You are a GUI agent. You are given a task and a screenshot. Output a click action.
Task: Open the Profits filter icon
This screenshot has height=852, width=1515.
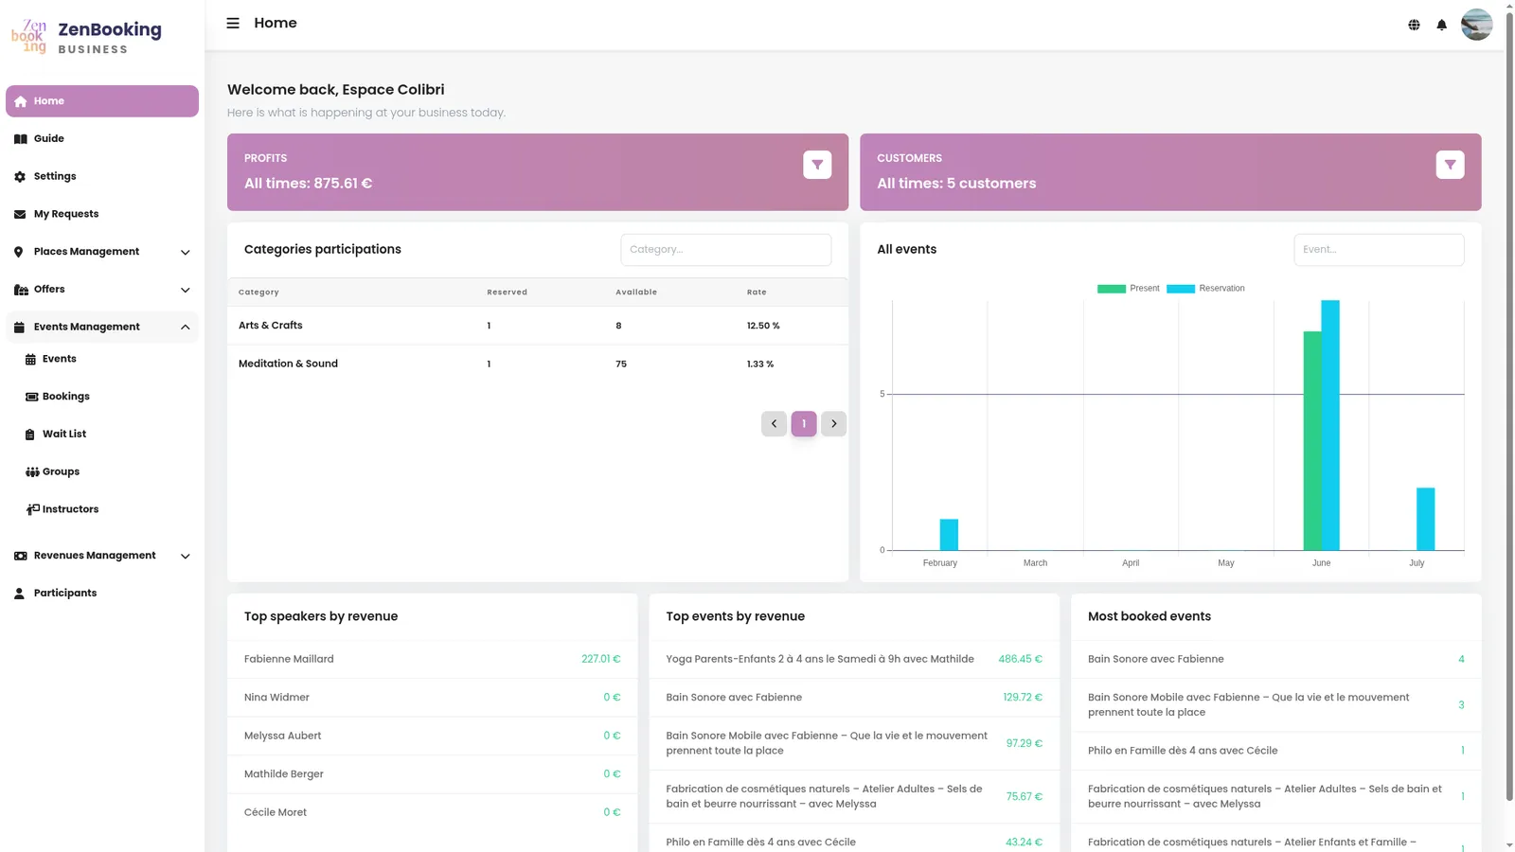(817, 165)
